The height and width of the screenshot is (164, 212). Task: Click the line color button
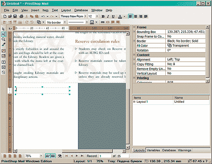point(92,22)
